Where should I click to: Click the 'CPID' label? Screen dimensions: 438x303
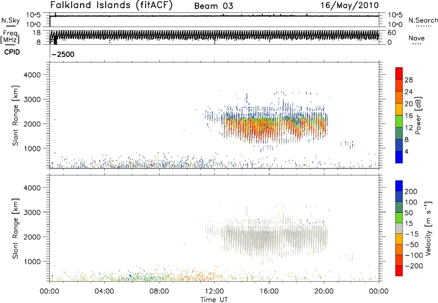(x=12, y=52)
